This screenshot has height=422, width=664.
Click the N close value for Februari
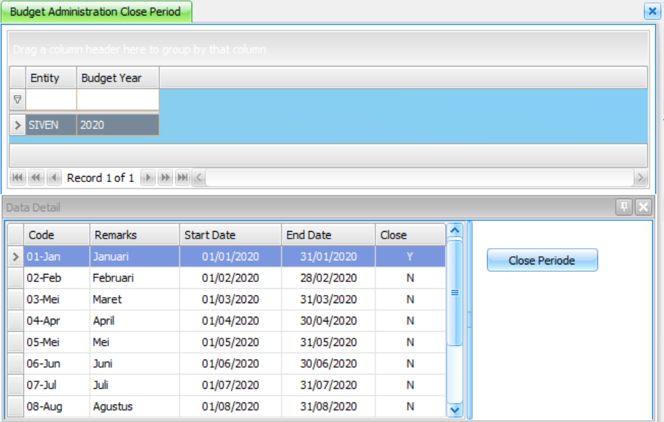tap(410, 278)
